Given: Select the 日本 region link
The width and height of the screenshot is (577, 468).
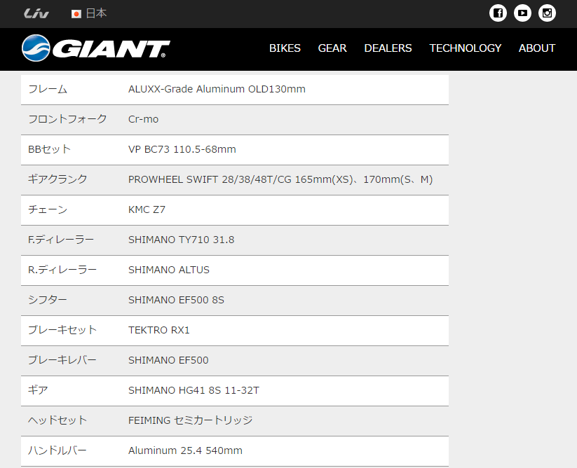Looking at the screenshot, I should (x=97, y=13).
